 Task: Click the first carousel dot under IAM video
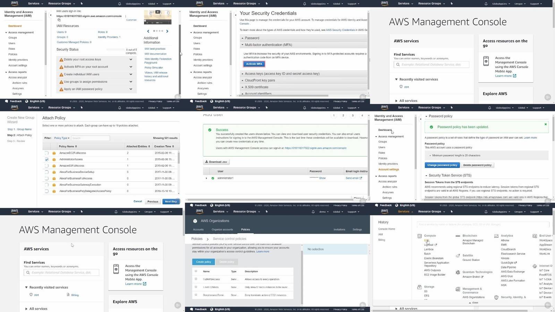point(154,31)
